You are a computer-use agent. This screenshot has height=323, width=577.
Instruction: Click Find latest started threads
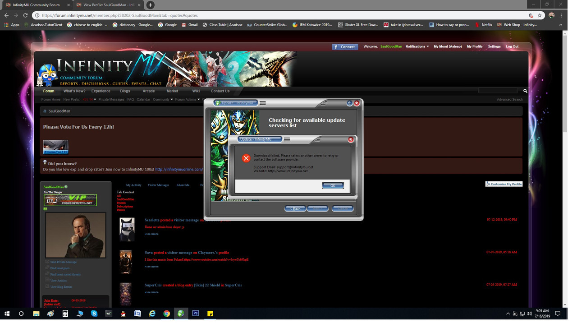[65, 274]
